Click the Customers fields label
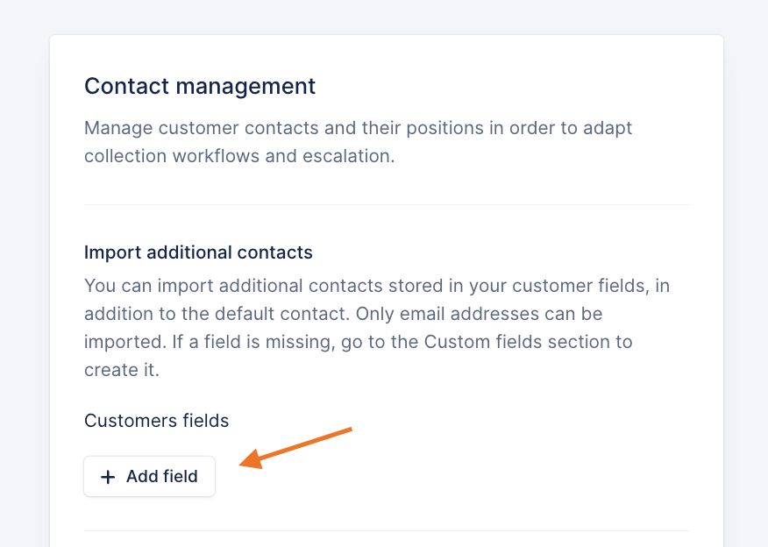 (x=156, y=421)
